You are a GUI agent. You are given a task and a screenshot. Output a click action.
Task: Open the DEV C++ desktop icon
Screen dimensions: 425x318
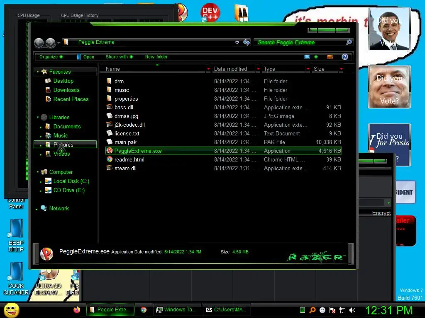[x=210, y=12]
